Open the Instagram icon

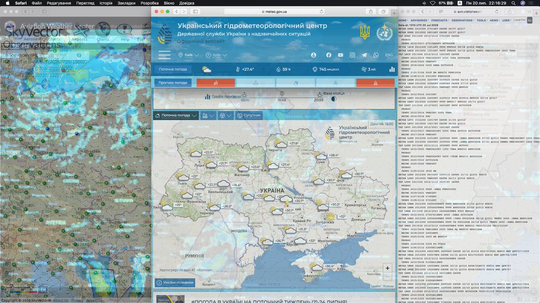(x=352, y=55)
